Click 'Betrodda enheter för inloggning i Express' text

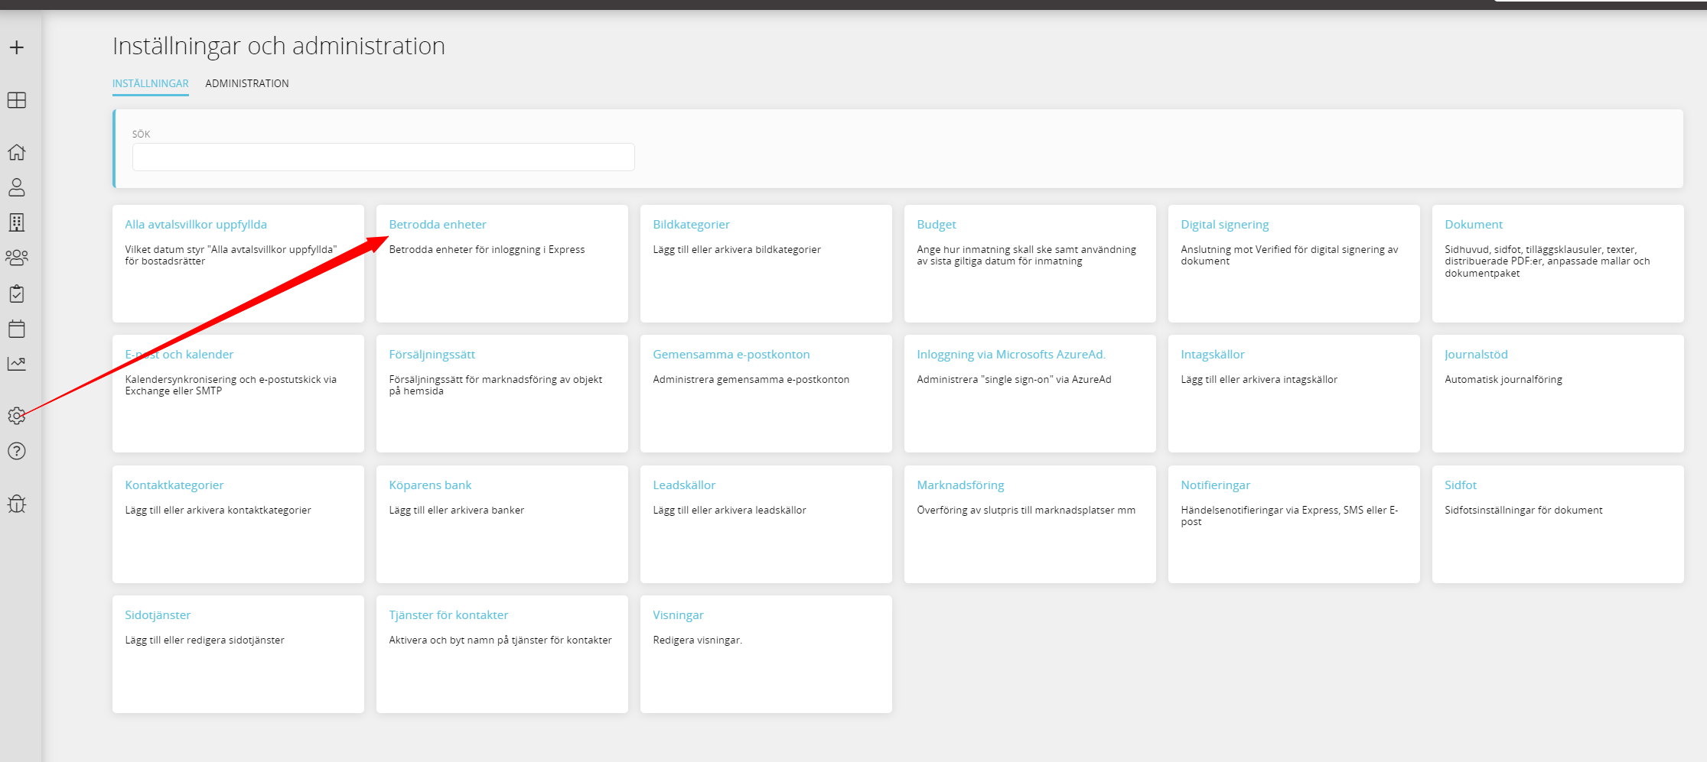coord(487,250)
